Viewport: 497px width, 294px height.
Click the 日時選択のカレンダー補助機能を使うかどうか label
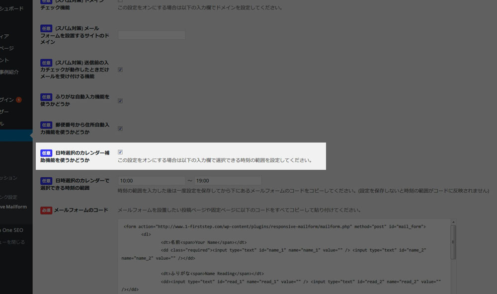(x=75, y=156)
